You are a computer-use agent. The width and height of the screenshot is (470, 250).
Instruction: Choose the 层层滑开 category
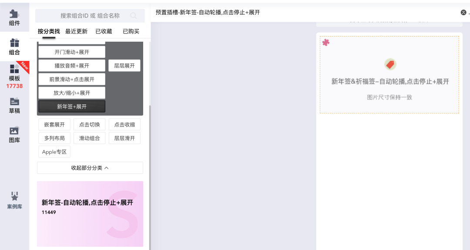pyautogui.click(x=124, y=138)
